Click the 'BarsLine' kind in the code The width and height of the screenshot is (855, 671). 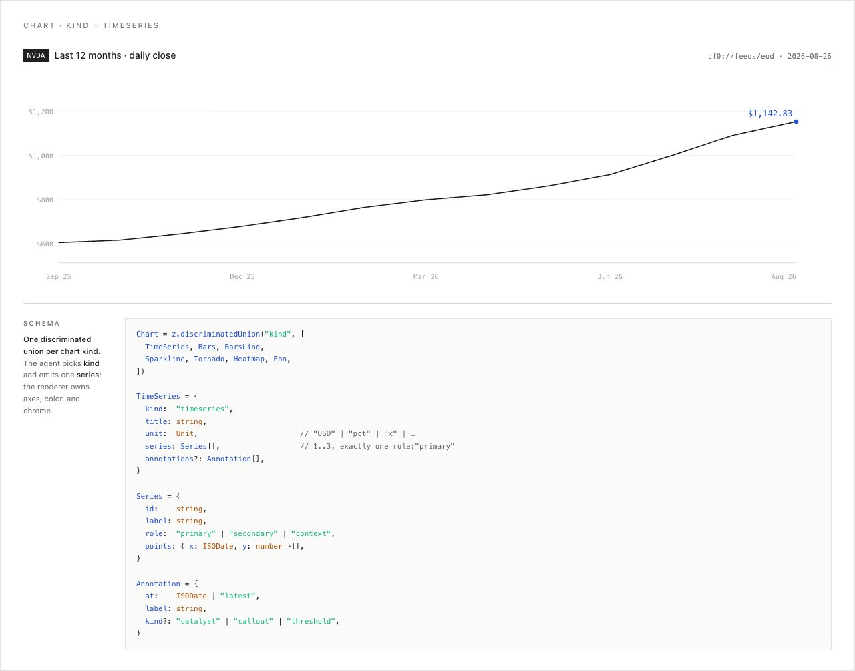242,347
